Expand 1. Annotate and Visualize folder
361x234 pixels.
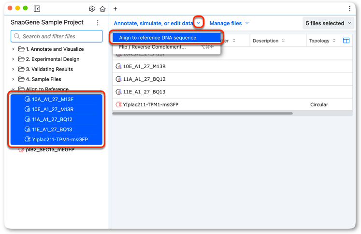coord(13,49)
